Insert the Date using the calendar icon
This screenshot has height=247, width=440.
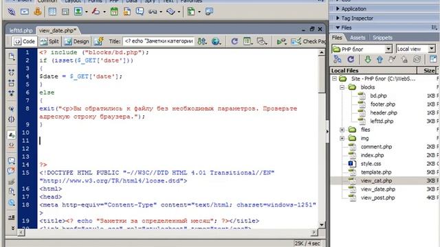114,12
